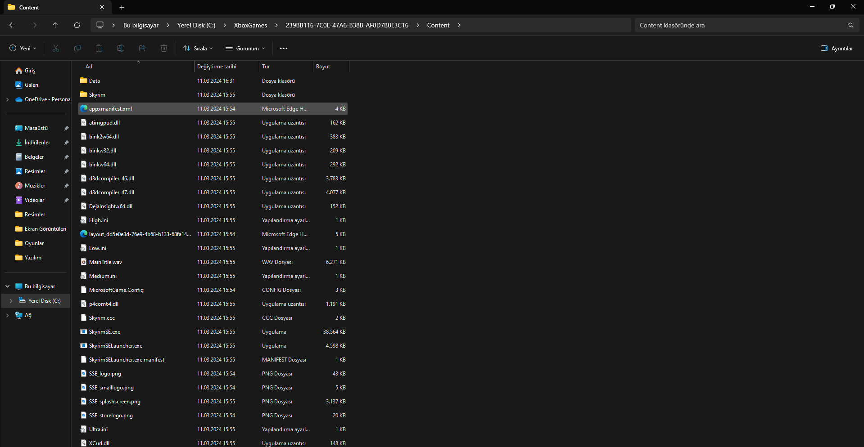Click the Paste clipboard icon
Image resolution: width=864 pixels, height=447 pixels.
click(99, 48)
